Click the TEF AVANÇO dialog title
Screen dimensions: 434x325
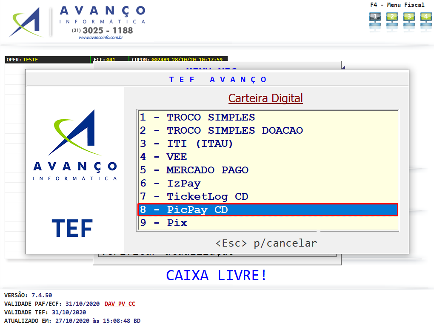(218, 80)
